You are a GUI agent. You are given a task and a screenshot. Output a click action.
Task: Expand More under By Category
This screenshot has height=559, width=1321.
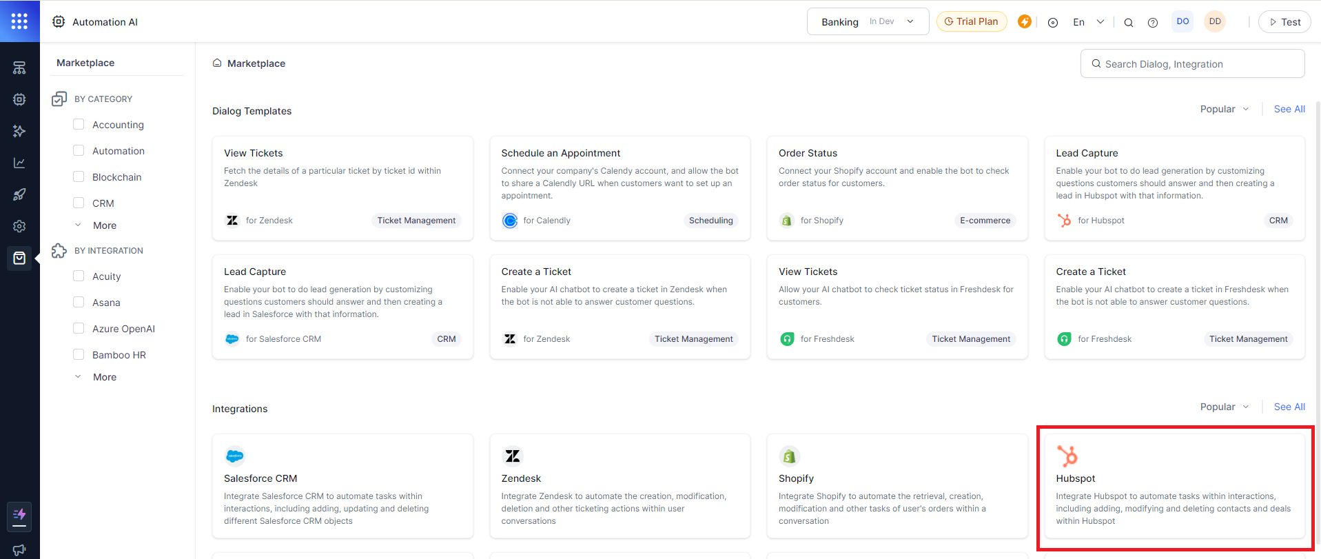tap(104, 225)
